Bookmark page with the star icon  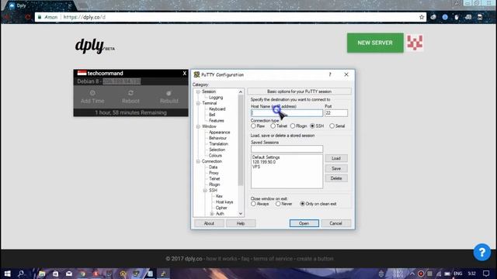421,17
